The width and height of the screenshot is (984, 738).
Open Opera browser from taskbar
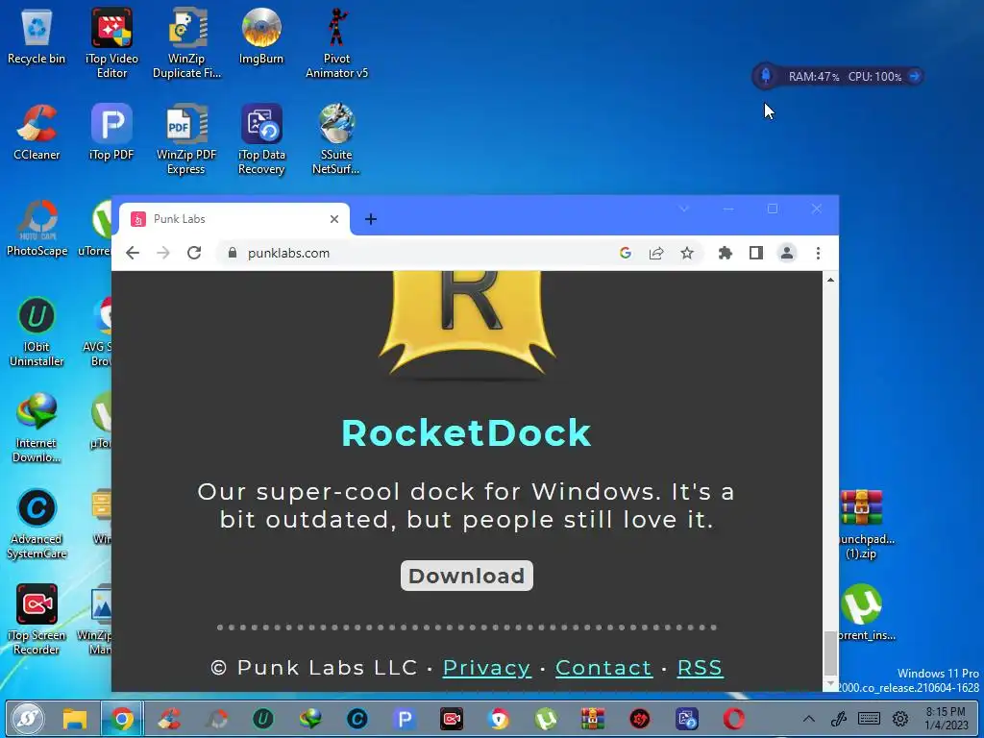click(733, 719)
